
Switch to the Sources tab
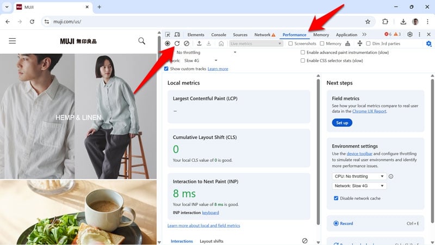pos(240,35)
